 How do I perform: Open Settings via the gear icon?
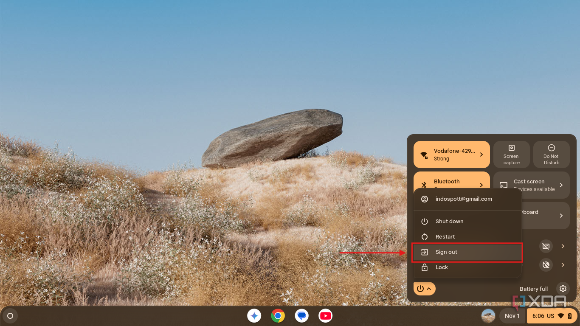point(563,289)
